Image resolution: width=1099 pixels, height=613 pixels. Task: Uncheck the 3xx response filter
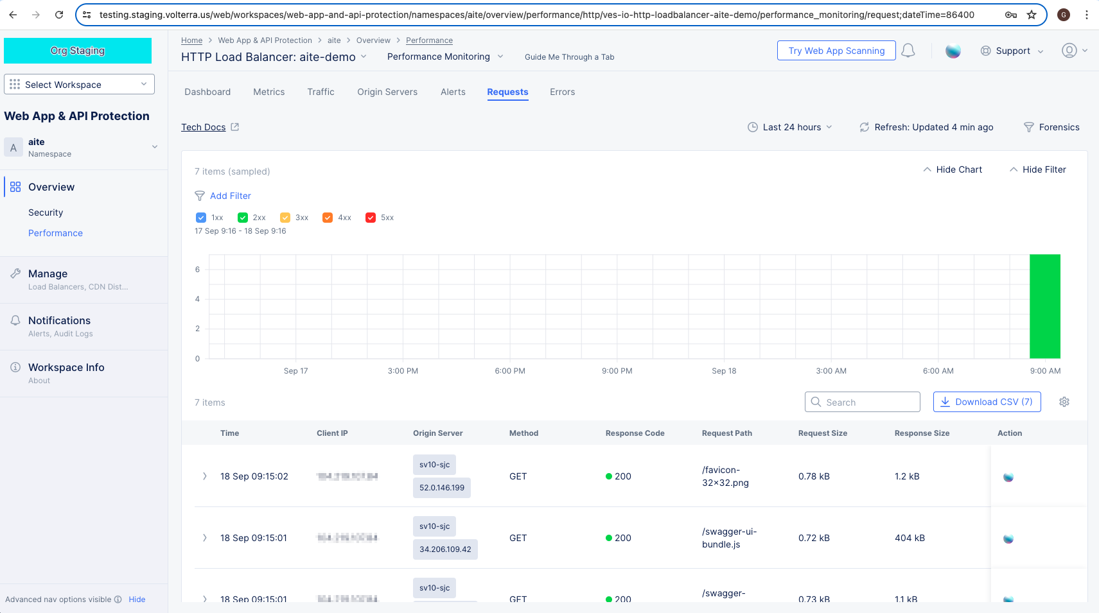pos(285,217)
